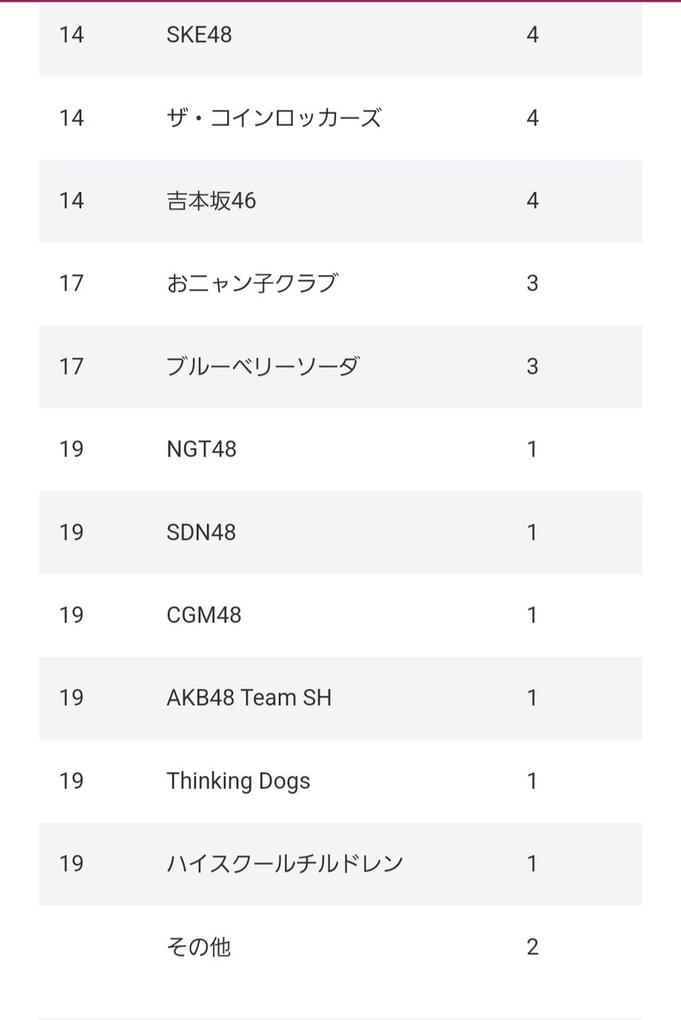Screen dimensions: 681x1020
Task: Click the その他 row label
Action: coord(198,947)
